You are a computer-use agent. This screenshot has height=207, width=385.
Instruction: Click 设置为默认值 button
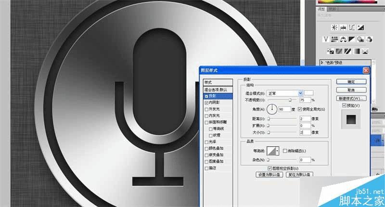pos(269,175)
